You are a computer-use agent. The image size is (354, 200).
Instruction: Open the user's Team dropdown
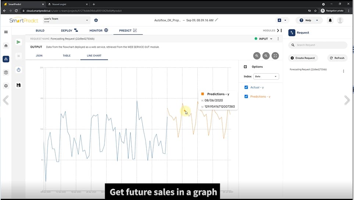(x=67, y=20)
